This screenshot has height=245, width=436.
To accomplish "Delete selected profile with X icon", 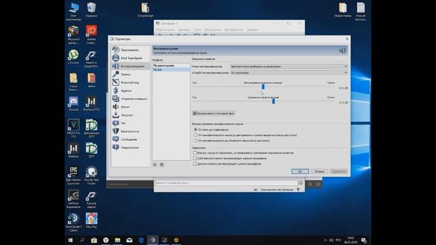I will point(161,165).
